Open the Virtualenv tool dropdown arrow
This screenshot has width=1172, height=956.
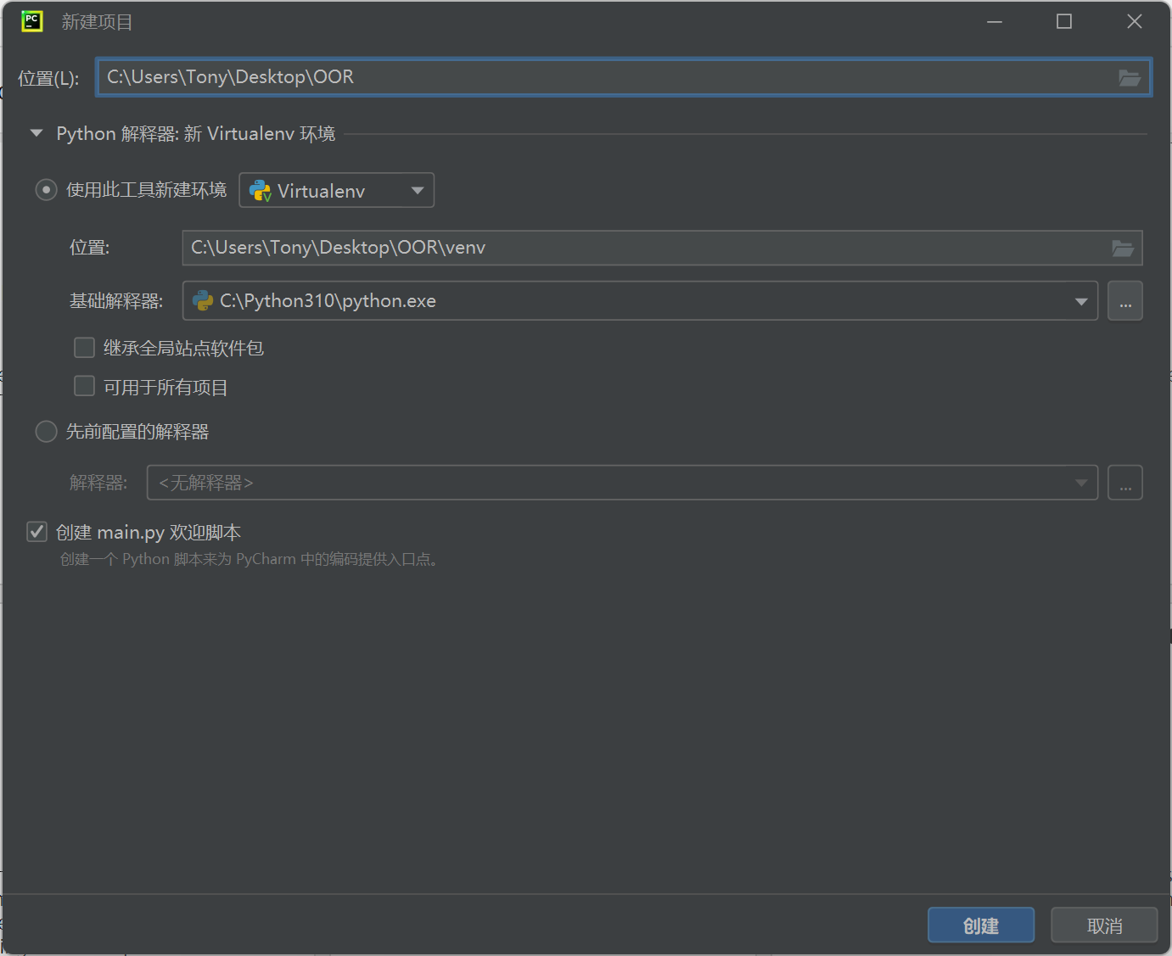point(417,191)
